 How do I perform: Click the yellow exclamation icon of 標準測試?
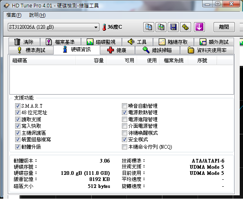pos(19,50)
